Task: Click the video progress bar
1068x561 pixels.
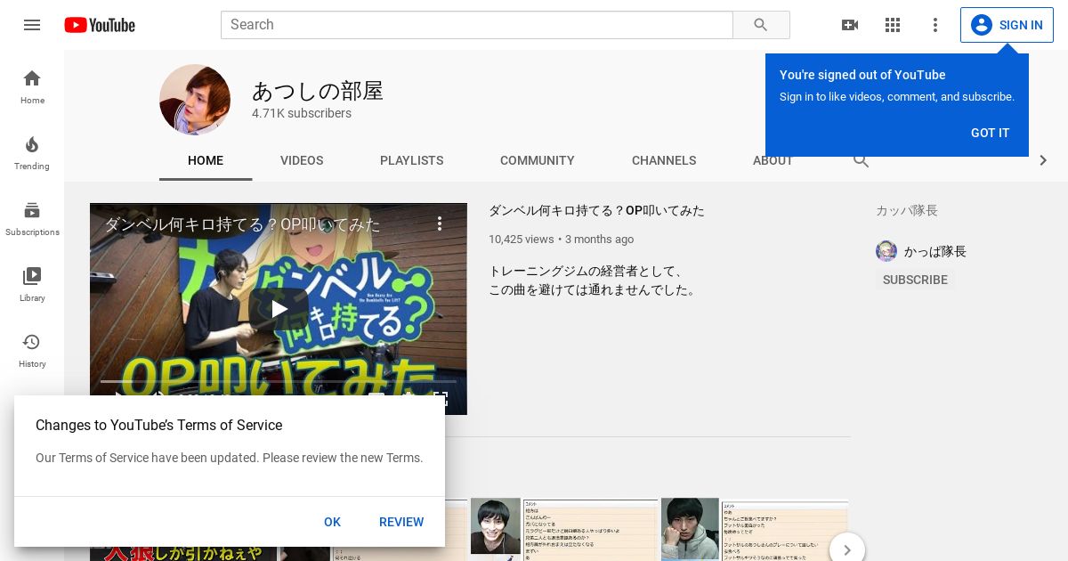Action: (279, 381)
